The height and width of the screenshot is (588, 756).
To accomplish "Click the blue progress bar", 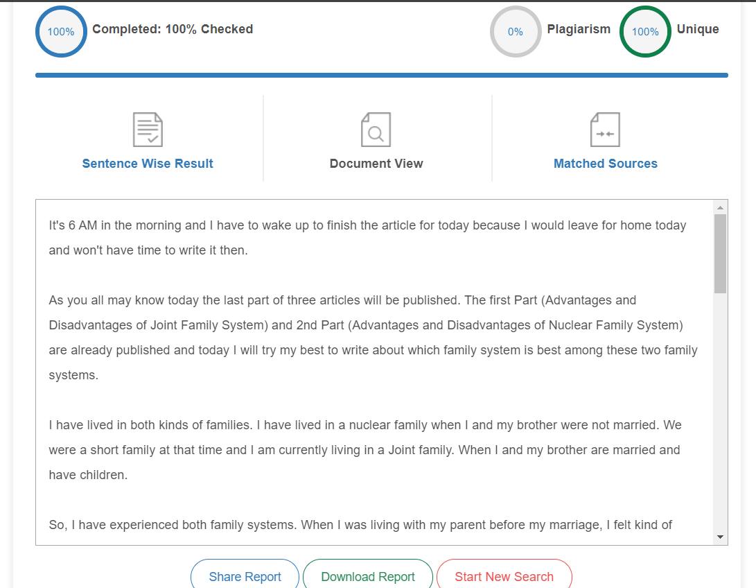I will point(381,76).
